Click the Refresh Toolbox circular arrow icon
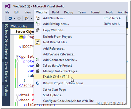This screenshot has width=131, height=109. pos(38,83)
